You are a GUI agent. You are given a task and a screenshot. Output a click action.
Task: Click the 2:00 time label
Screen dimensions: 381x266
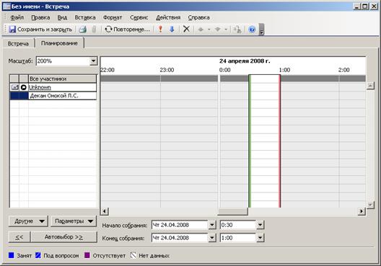(343, 70)
